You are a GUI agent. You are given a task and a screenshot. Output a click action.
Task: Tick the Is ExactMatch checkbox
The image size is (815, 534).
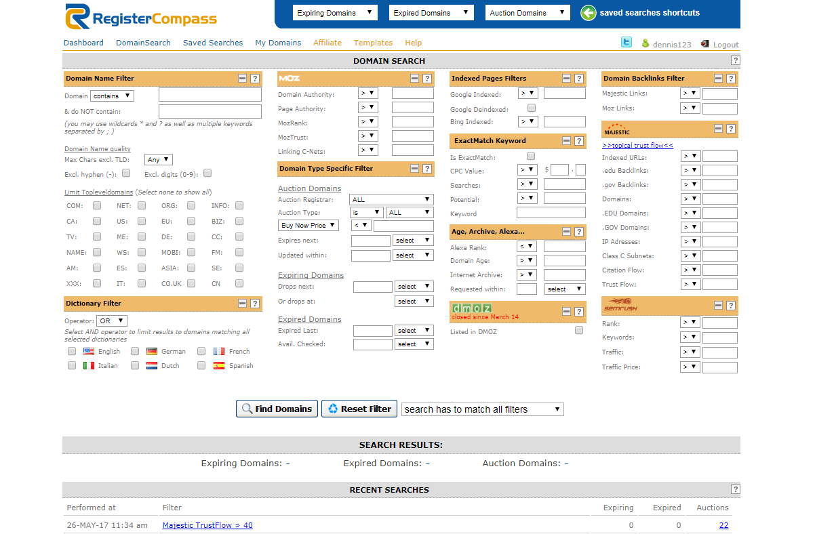point(532,157)
